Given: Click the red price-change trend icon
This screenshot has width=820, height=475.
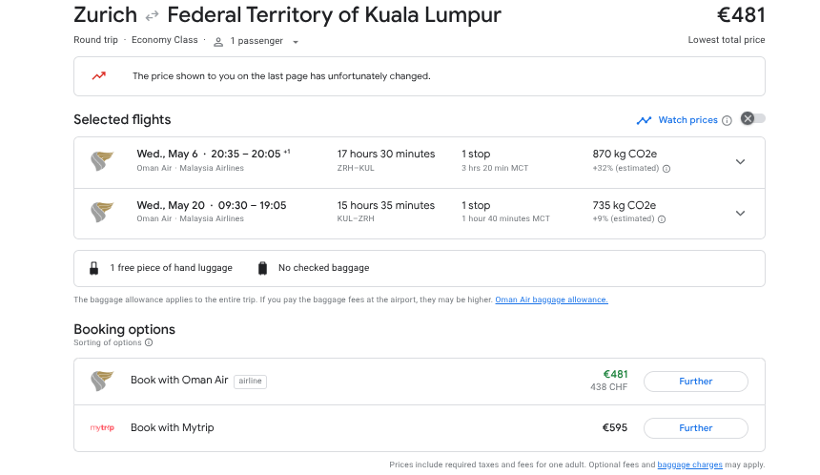Looking at the screenshot, I should [99, 76].
